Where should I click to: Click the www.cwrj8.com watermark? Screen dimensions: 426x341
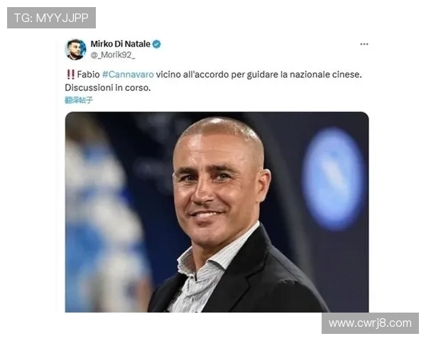click(x=370, y=323)
